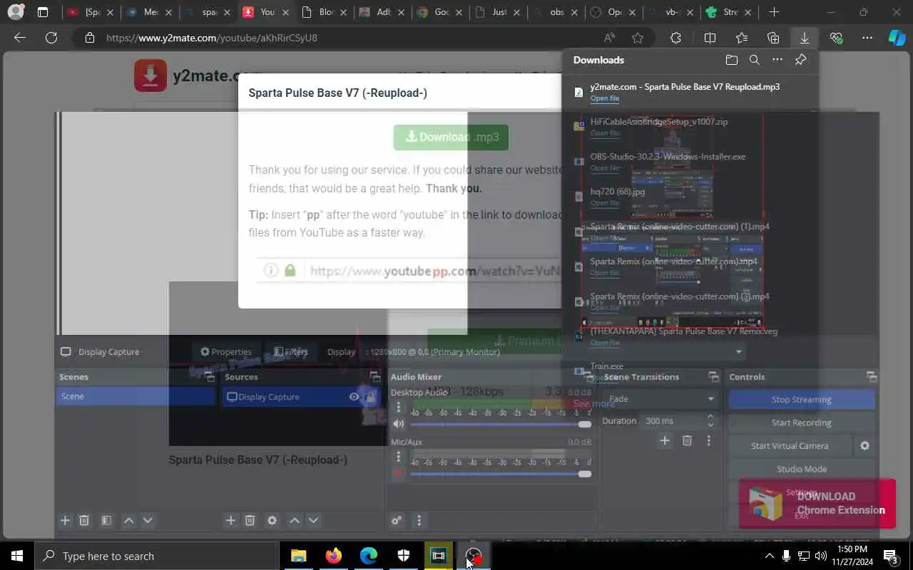
Task: Open source properties gear in Sources dock
Action: click(x=272, y=521)
